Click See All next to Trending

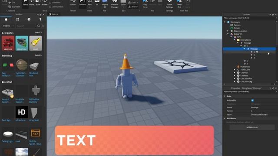pyautogui.click(x=38, y=55)
